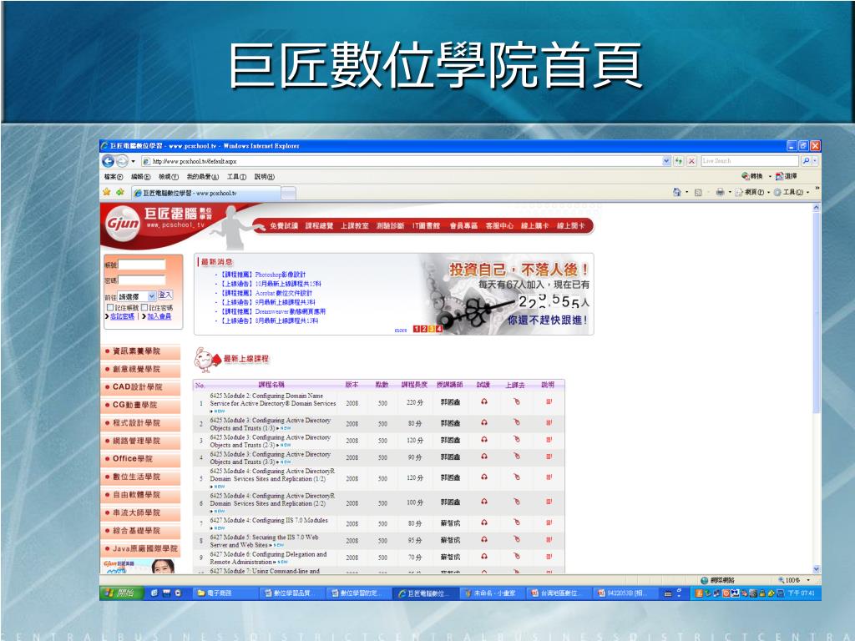Open the 說明(H) Help menu
Screen dimensions: 855x641
click(265, 177)
